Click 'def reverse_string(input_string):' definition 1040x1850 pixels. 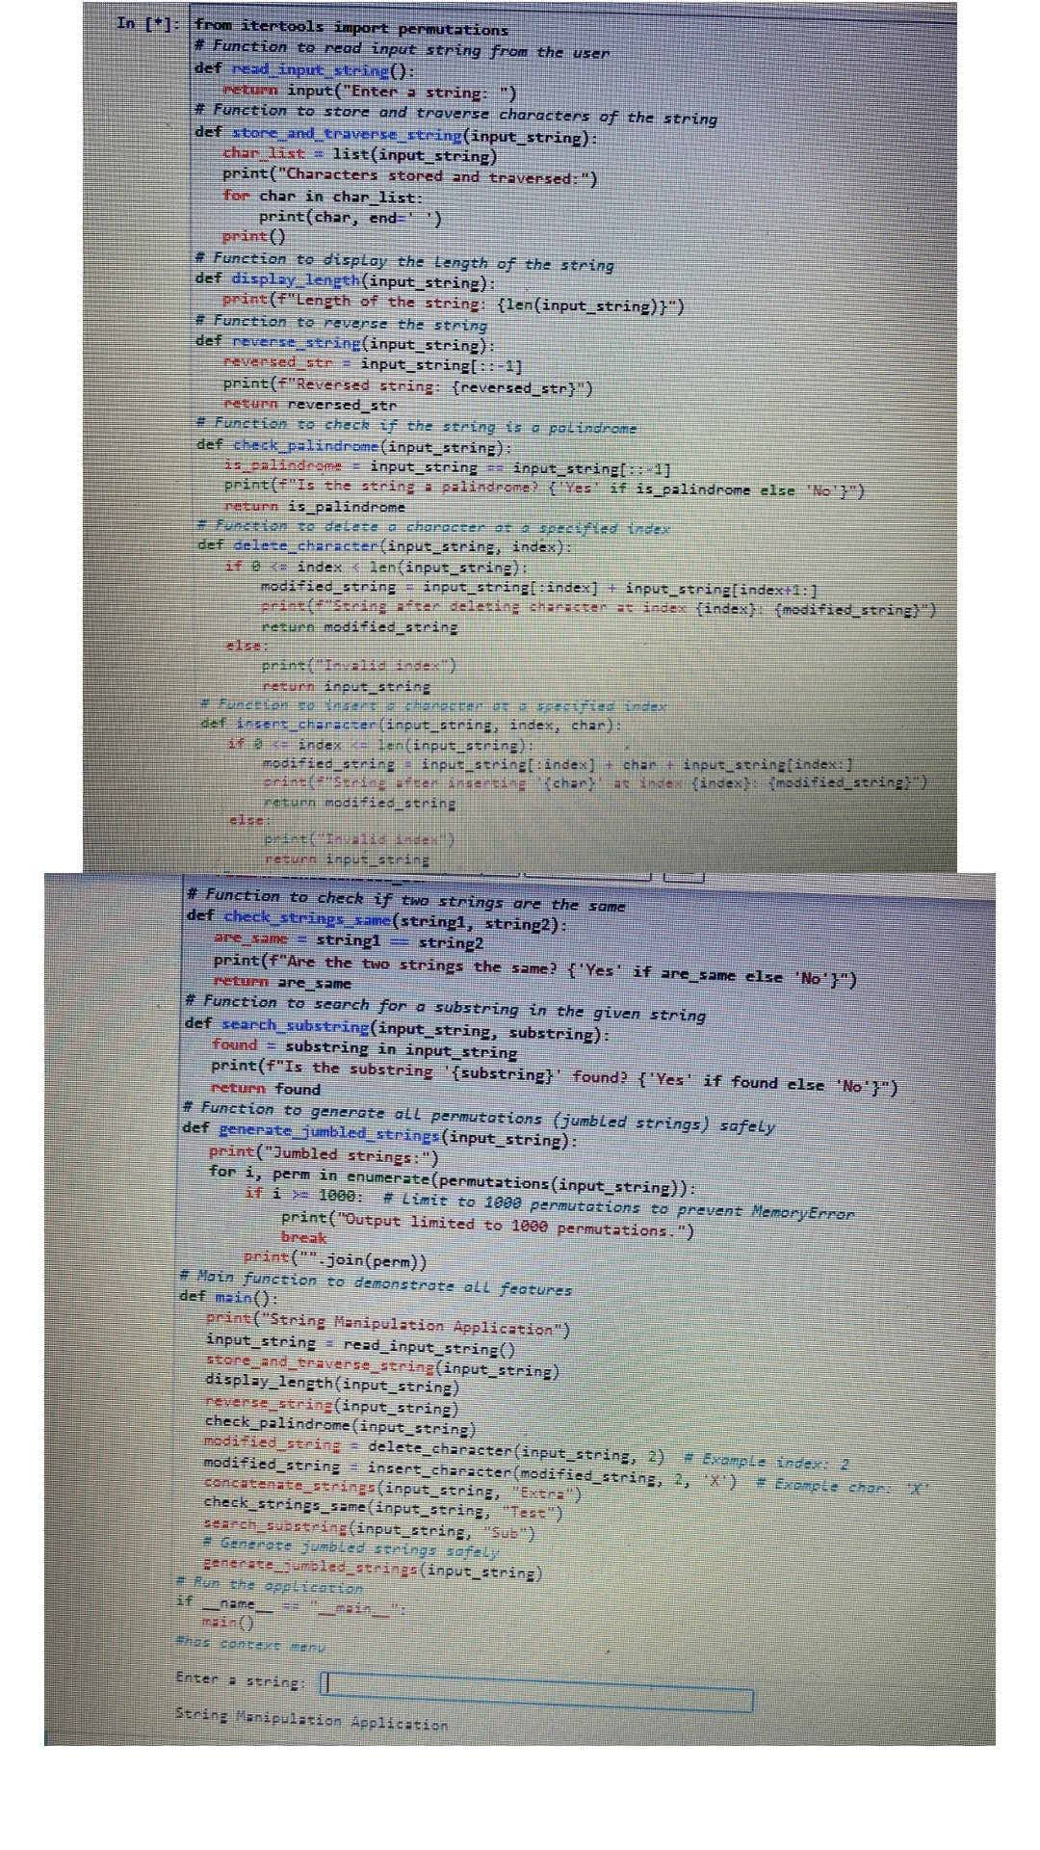coord(346,342)
